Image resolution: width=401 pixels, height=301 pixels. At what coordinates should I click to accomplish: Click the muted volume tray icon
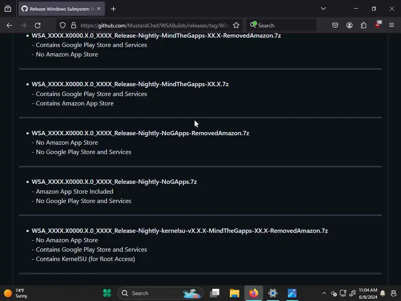pos(334,293)
